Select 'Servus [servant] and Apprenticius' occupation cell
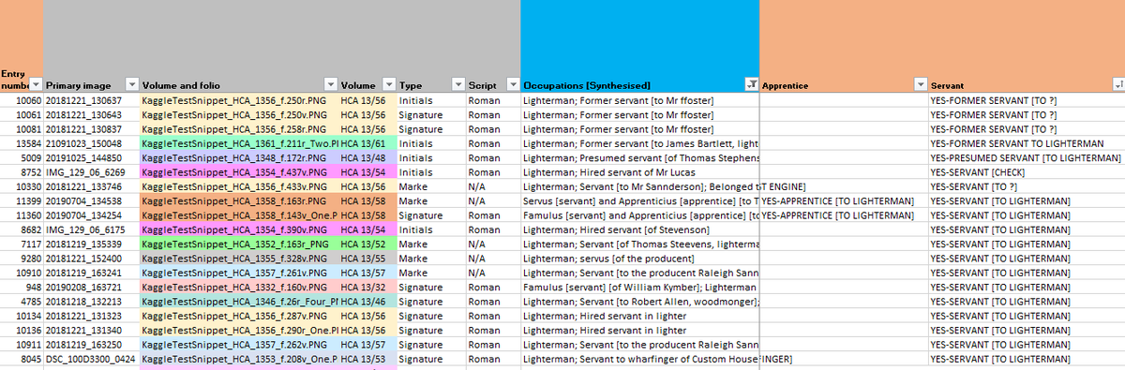 coord(640,200)
